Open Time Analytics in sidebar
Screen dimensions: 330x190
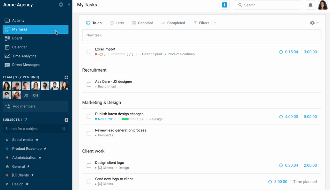pos(35,56)
